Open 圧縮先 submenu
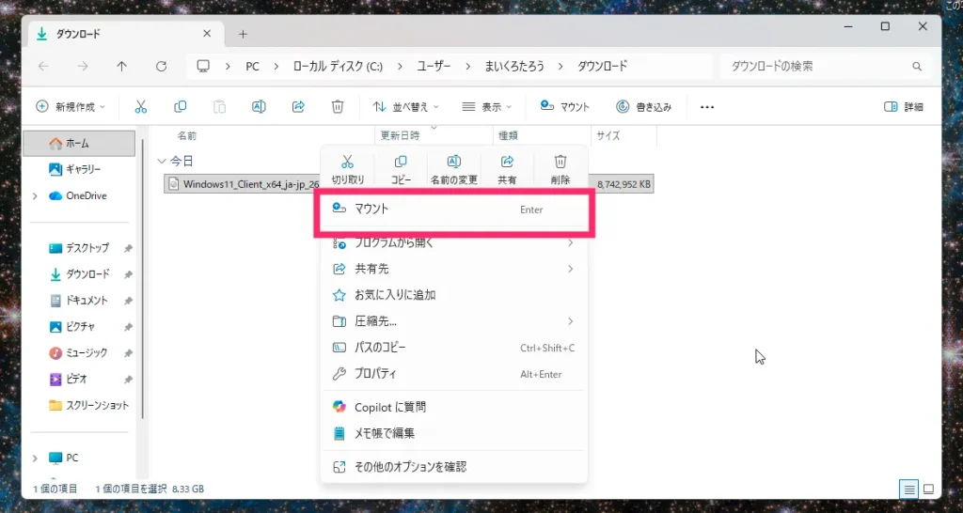963x513 pixels. click(454, 321)
